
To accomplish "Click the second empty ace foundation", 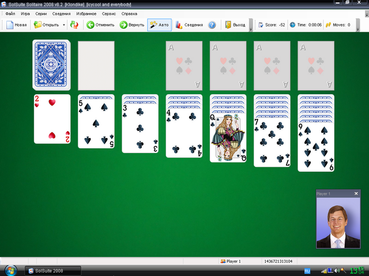I will coord(228,66).
